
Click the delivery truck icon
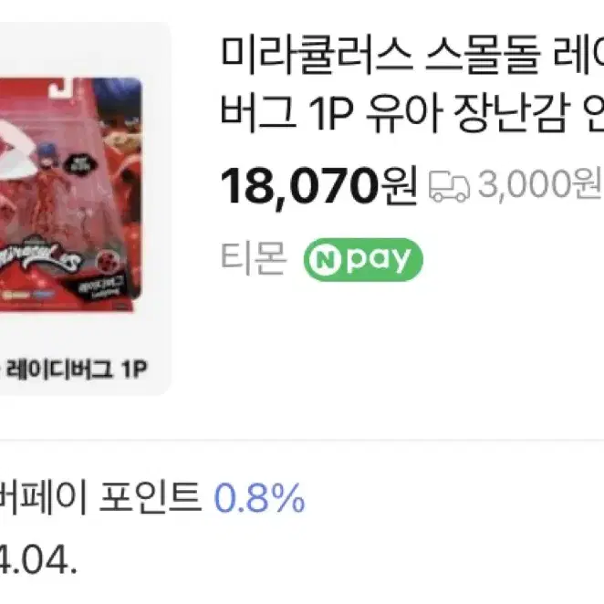click(449, 187)
